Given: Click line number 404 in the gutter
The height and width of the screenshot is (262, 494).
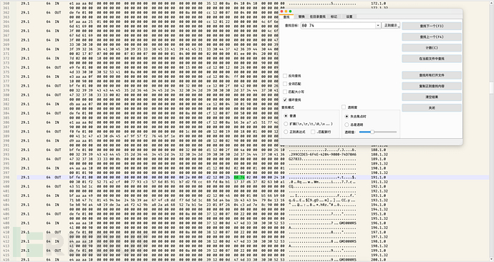Looking at the screenshot, I should 6,205.
